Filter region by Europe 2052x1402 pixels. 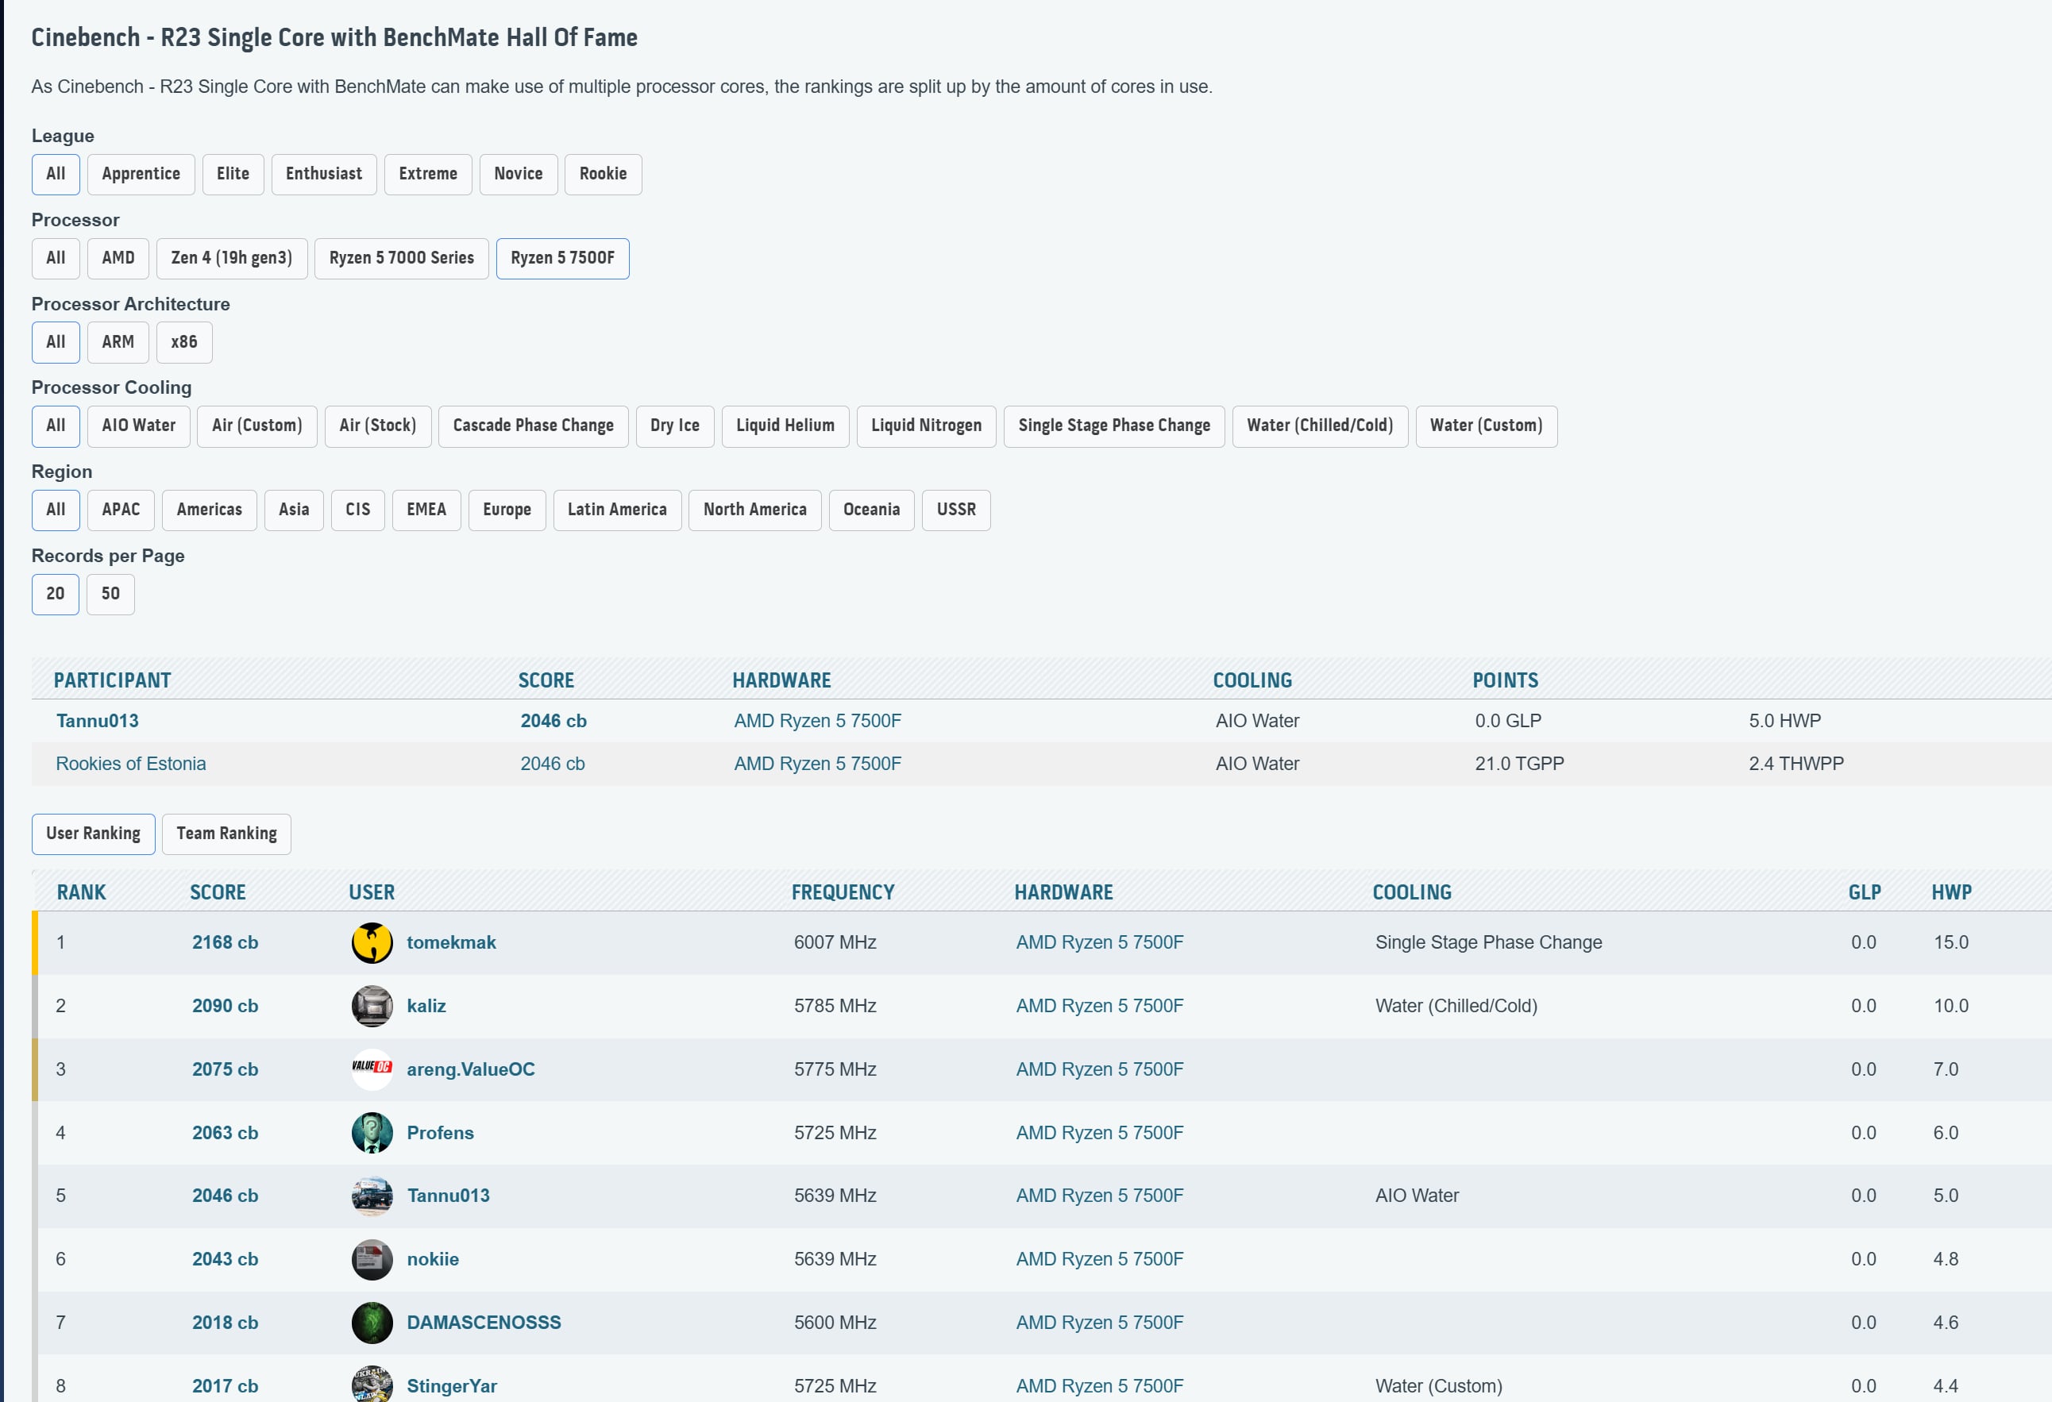(x=507, y=510)
